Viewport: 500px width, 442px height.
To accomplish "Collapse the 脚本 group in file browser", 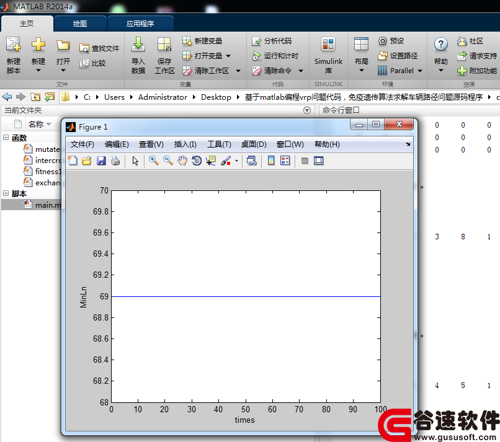I will point(6,193).
